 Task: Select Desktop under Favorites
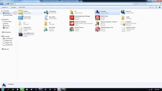pos(7,13)
